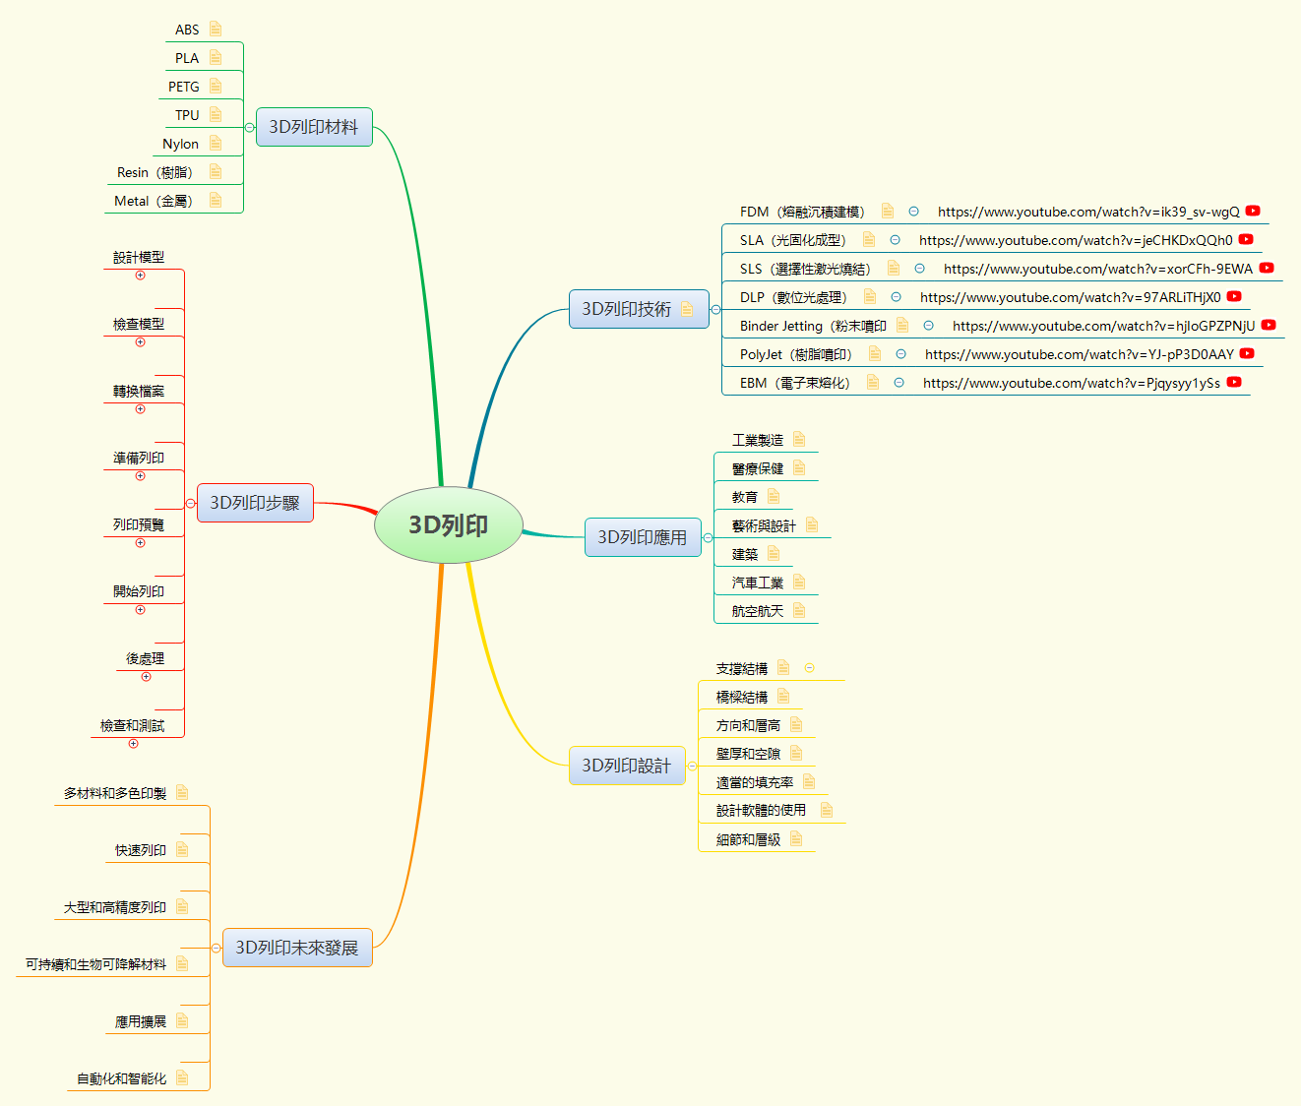Open the notes icon next to ABS
The width and height of the screenshot is (1301, 1106).
(216, 29)
